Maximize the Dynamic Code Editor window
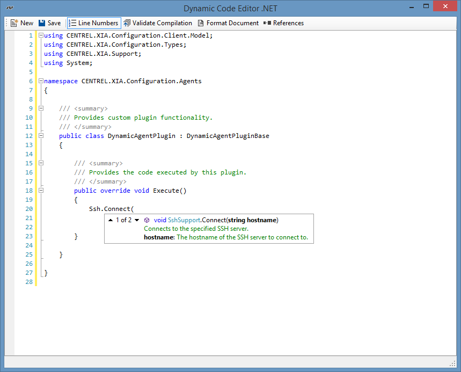The width and height of the screenshot is (461, 372). (x=426, y=6)
